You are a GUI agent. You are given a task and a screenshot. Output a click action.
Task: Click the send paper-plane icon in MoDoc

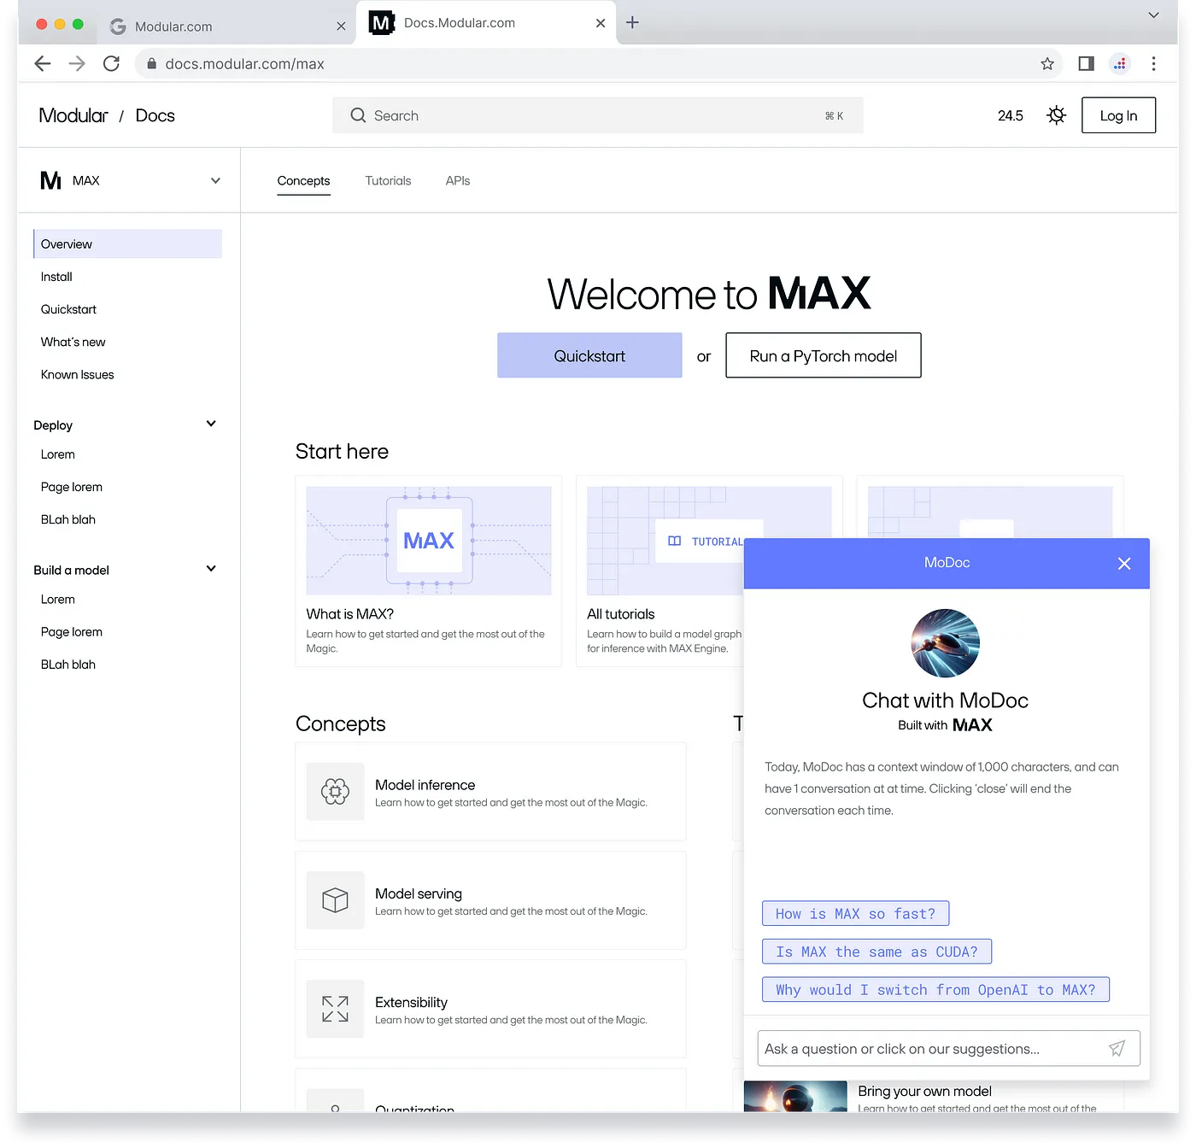click(x=1117, y=1048)
